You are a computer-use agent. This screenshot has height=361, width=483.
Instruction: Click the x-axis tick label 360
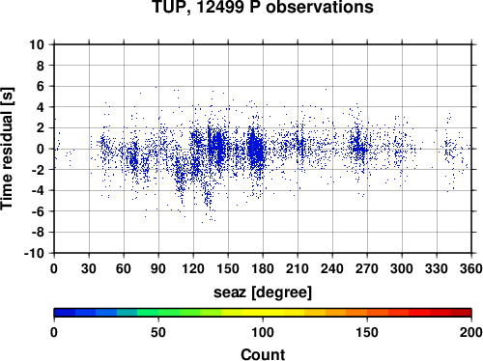tap(471, 268)
